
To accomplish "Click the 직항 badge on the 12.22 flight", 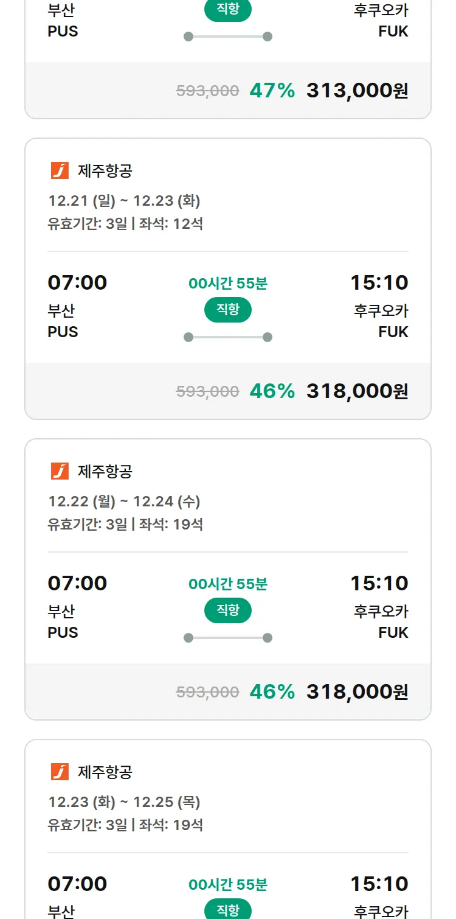I will 228,610.
